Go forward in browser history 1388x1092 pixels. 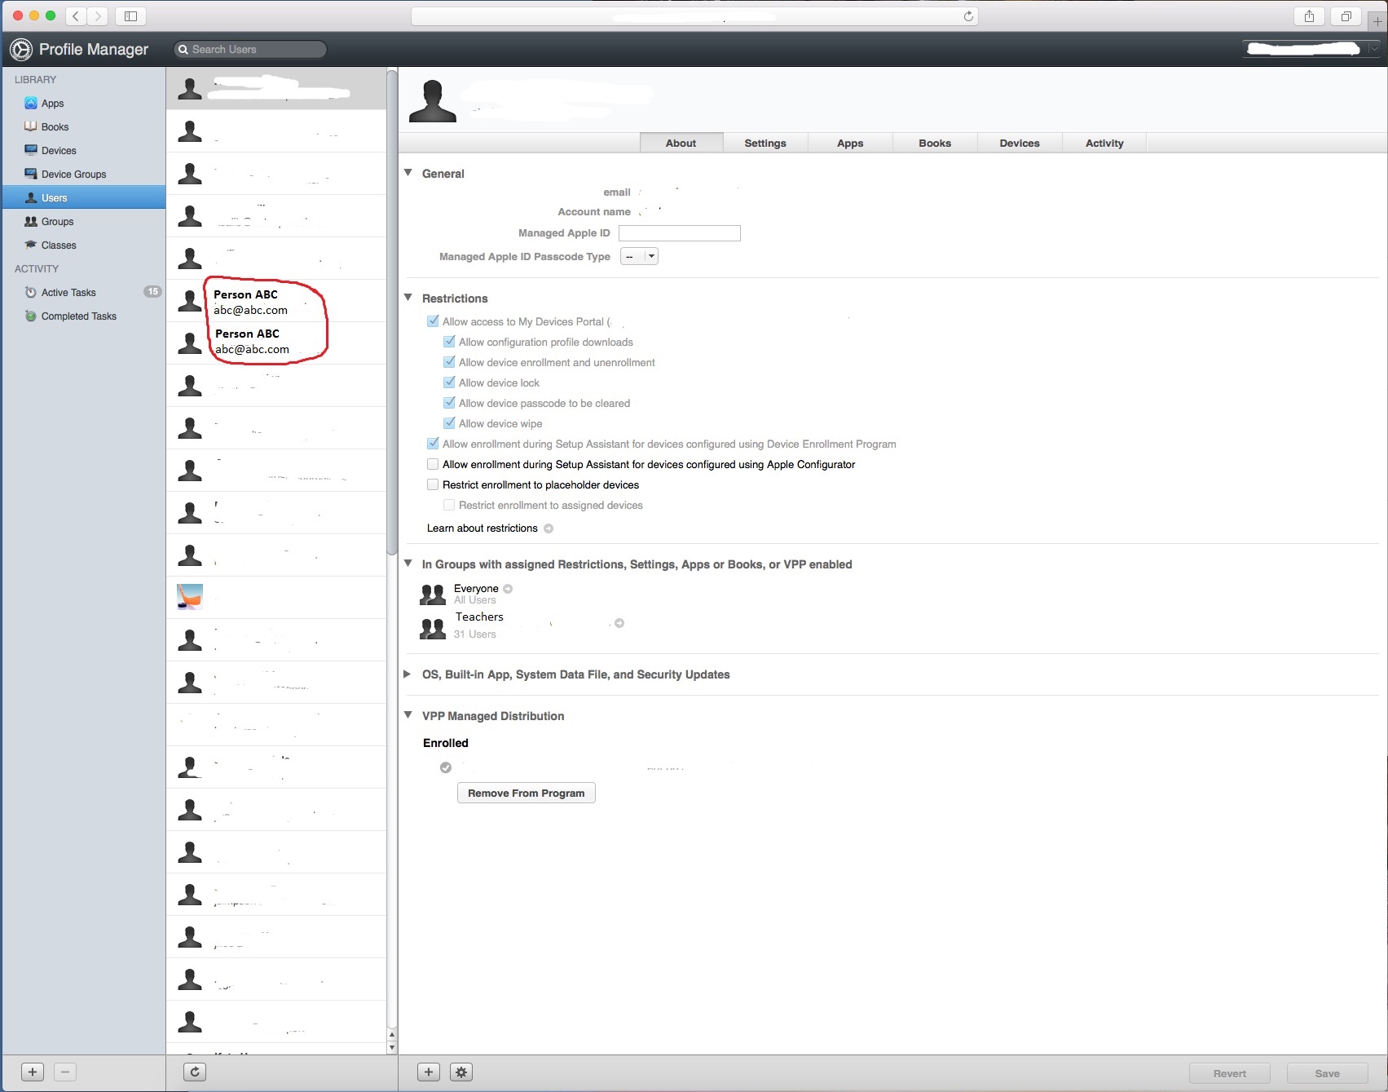(97, 16)
